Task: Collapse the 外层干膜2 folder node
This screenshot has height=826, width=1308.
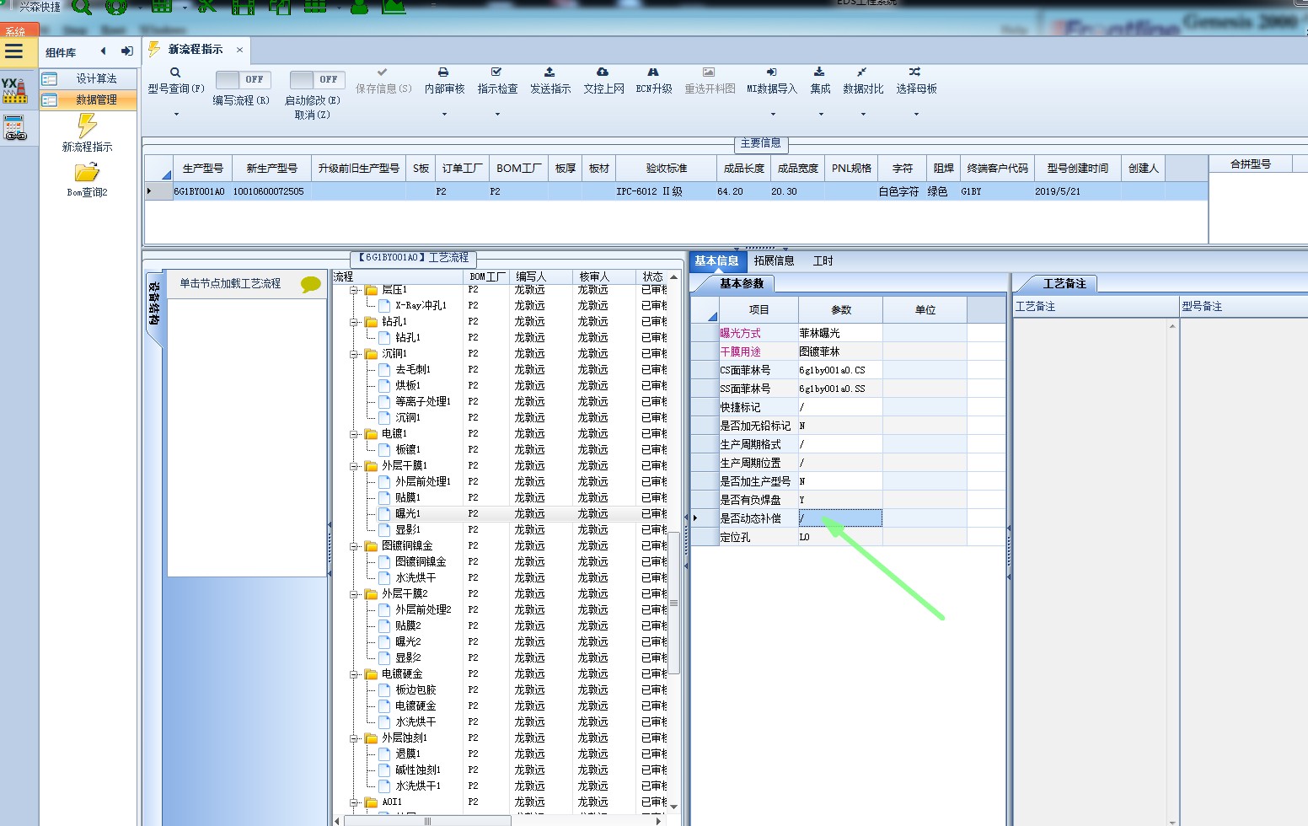Action: (355, 594)
